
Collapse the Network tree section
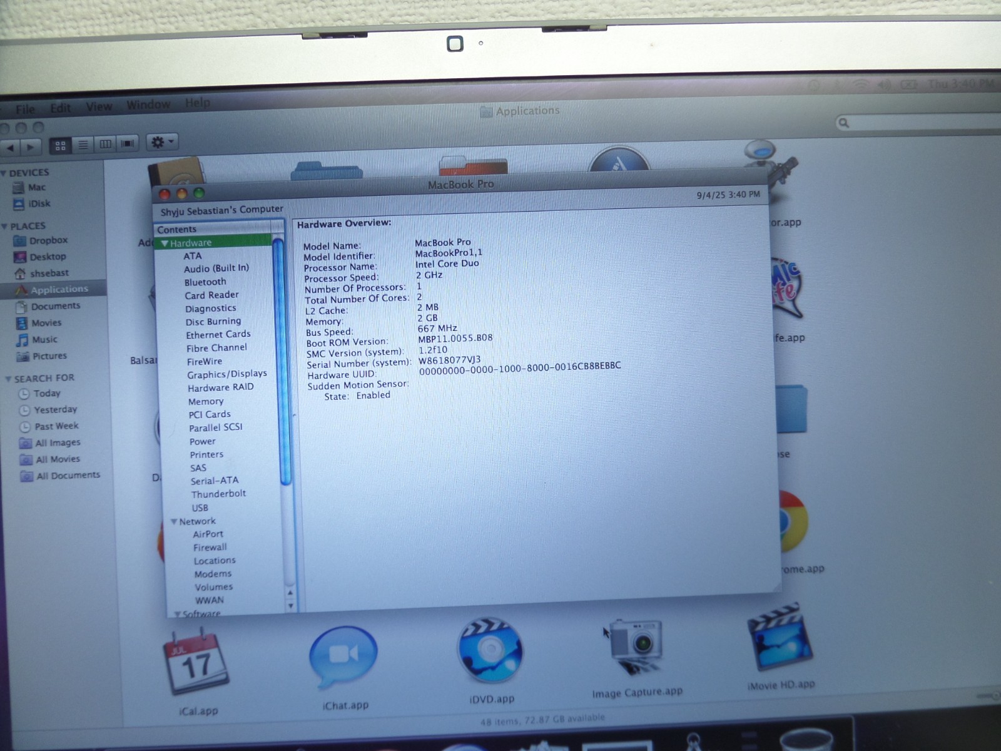[174, 522]
